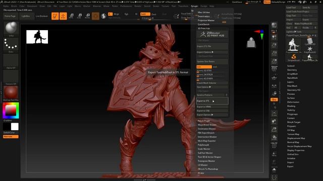Screen dimensions: 323x181
Task: Select the Move gizmo tool
Action: tap(71, 16)
